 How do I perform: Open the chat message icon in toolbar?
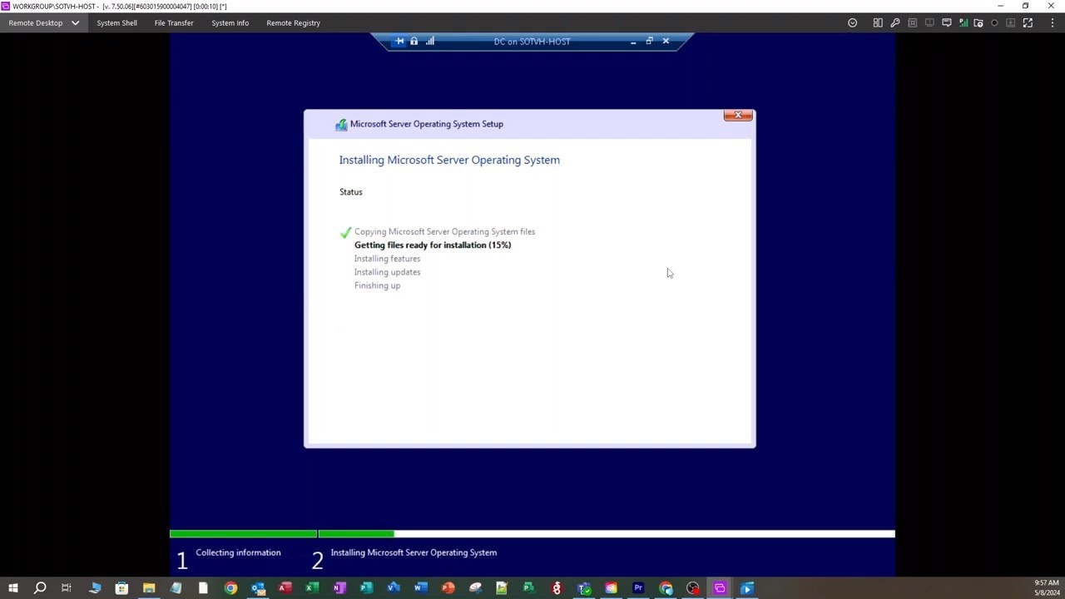click(947, 23)
